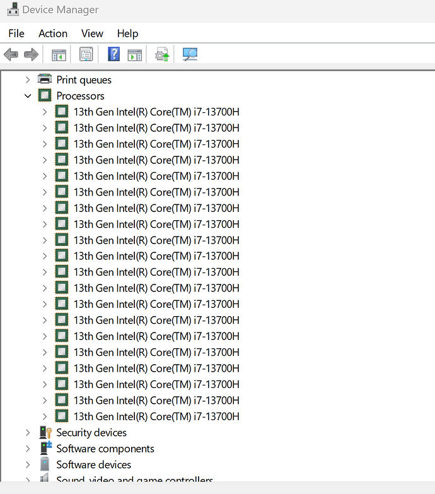Toggle the Show/Hide Action Pane toolbar icon

[x=135, y=55]
